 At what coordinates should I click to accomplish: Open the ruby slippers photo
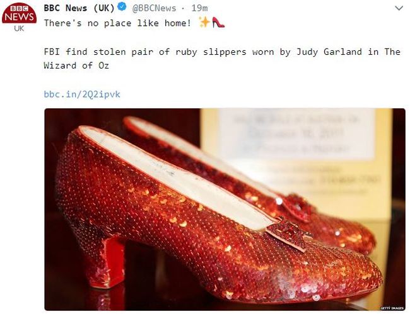pyautogui.click(x=225, y=210)
